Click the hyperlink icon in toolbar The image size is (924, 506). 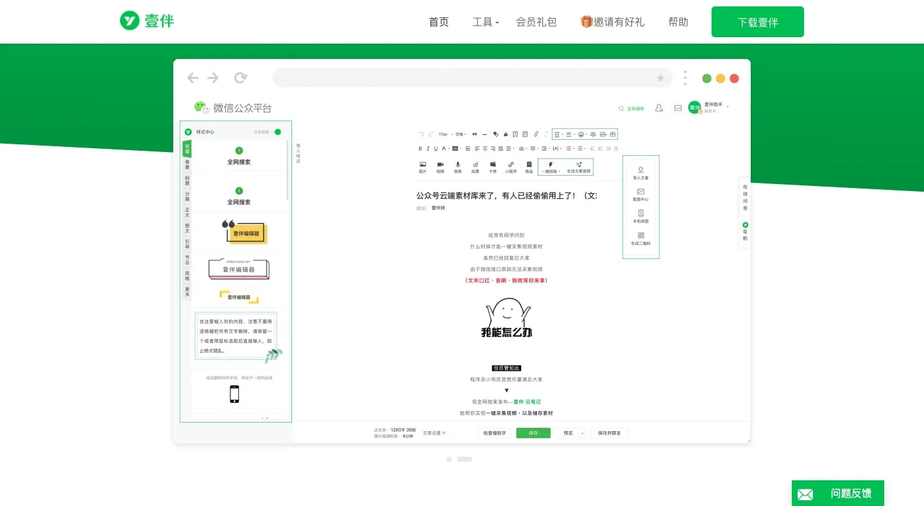point(536,134)
